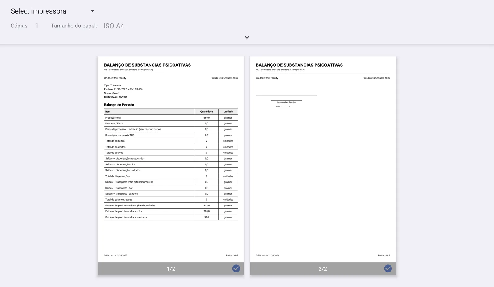Click 'Tipo: Trimestral' line
Viewport: 494px width, 287px height.
click(x=113, y=85)
